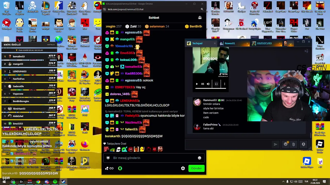Click the attachment paperclip in Steam chat

(293, 144)
